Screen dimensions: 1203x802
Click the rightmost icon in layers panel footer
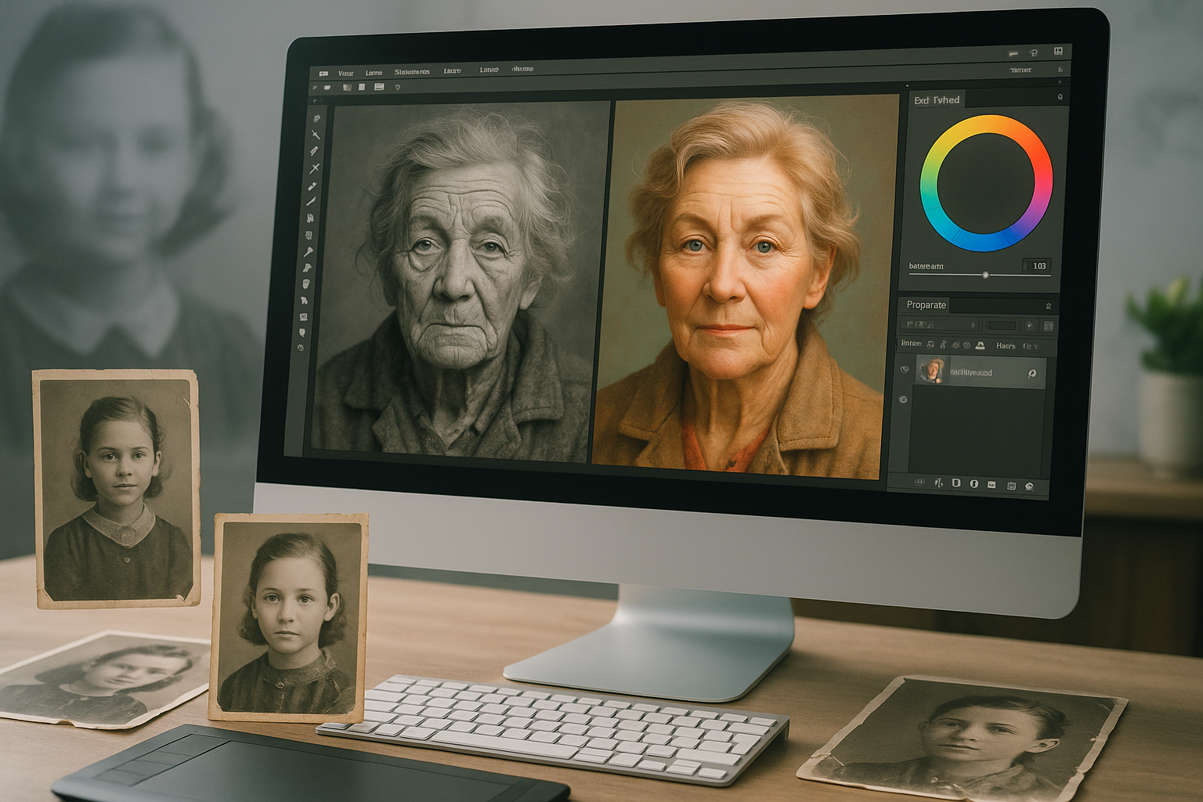(x=1029, y=486)
